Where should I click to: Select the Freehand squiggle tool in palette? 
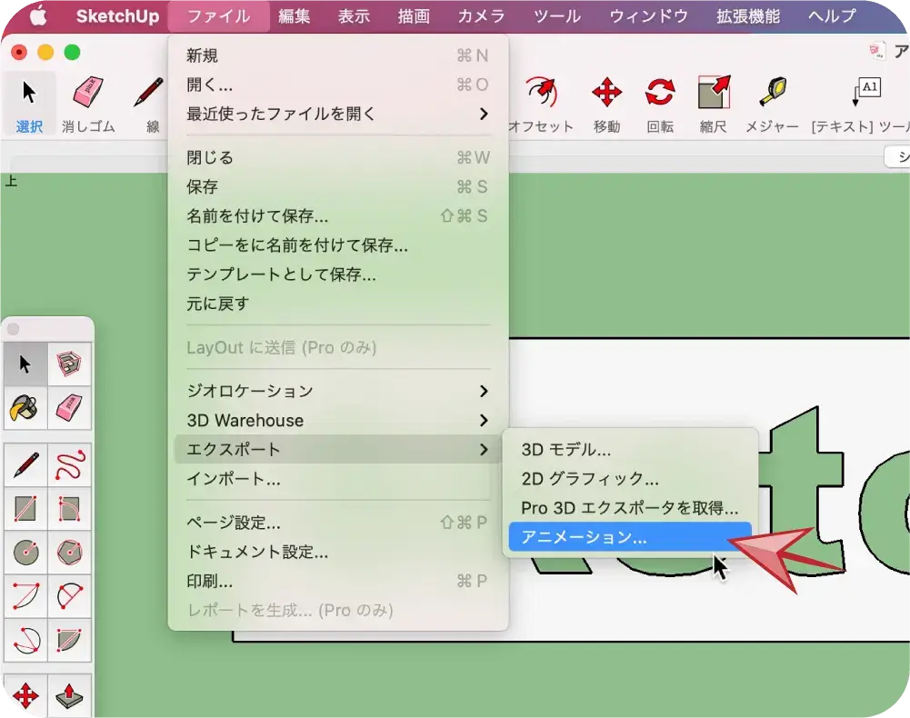pos(70,464)
